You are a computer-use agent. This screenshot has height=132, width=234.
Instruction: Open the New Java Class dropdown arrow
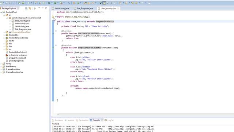click(81, 3)
